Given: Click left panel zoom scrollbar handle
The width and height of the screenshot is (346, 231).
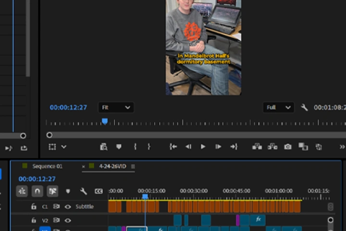Looking at the screenshot, I should pos(23,136).
